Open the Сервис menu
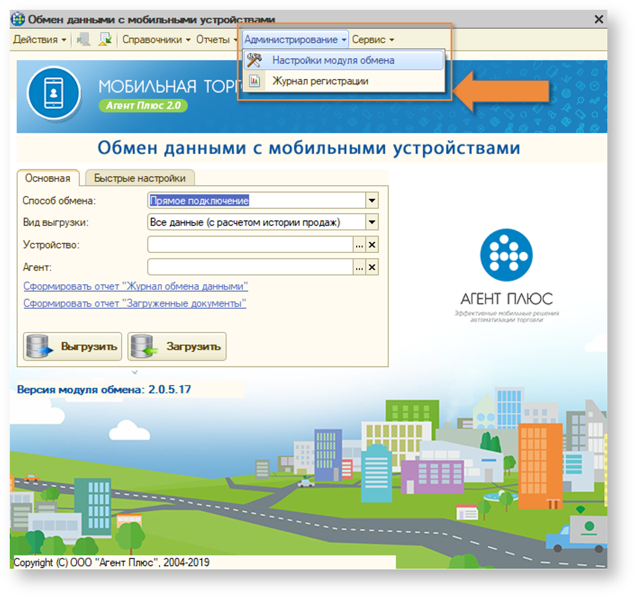The width and height of the screenshot is (635, 597). click(x=373, y=40)
